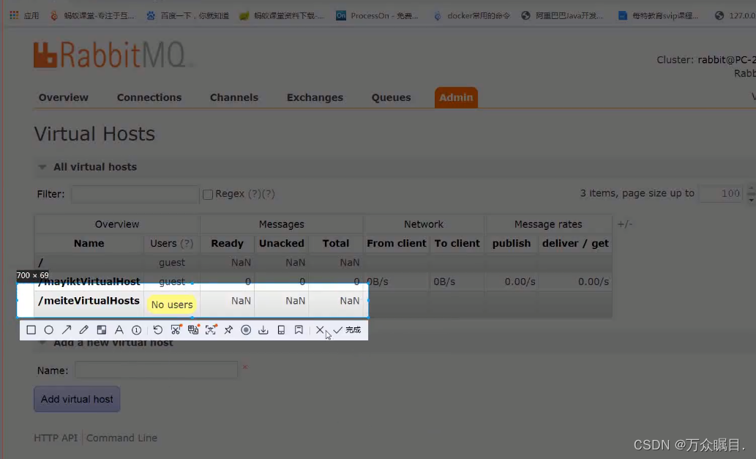
Task: Sort by the Name column header
Action: (x=89, y=244)
